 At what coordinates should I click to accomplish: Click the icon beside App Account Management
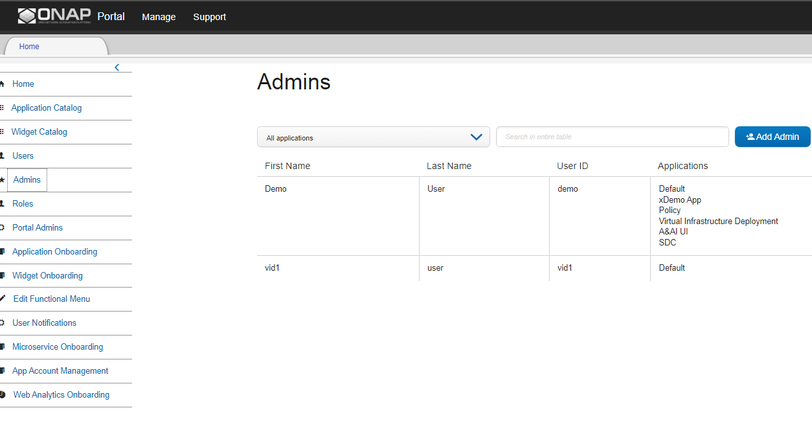(2, 370)
